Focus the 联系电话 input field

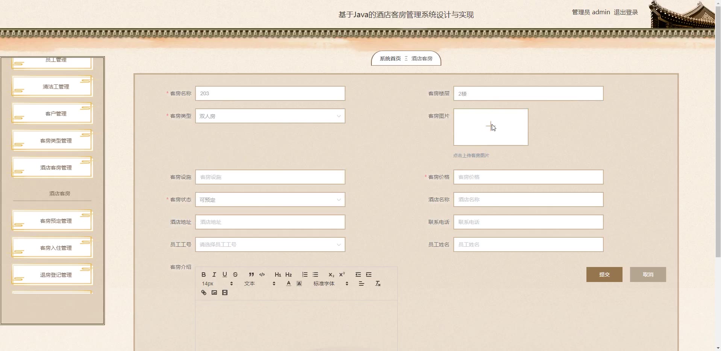[528, 222]
